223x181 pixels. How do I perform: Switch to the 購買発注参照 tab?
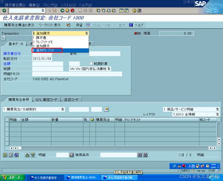19,99
